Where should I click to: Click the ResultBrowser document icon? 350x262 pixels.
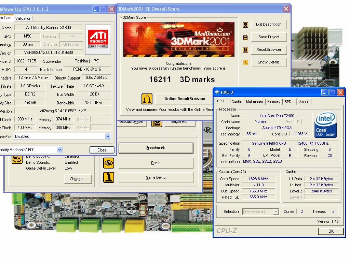click(x=245, y=50)
